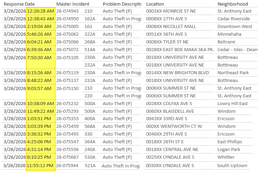Click location 0043XX 33RD AVE S

tap(167, 119)
